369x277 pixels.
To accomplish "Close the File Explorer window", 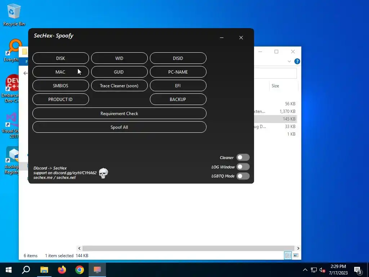I will pyautogui.click(x=293, y=52).
